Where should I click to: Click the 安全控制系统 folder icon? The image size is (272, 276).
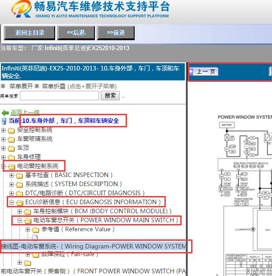coord(11,131)
